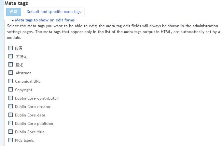Tick the Dublin Core date box
Image resolution: width=222 pixels, height=146 pixels.
pos(10,115)
